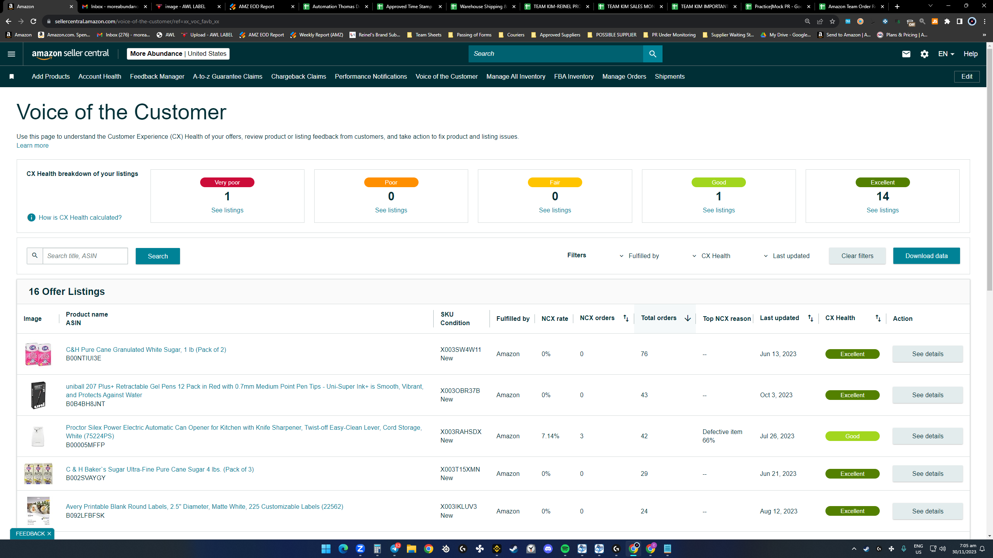993x558 pixels.
Task: Sort the table by NCX orders
Action: pyautogui.click(x=626, y=318)
